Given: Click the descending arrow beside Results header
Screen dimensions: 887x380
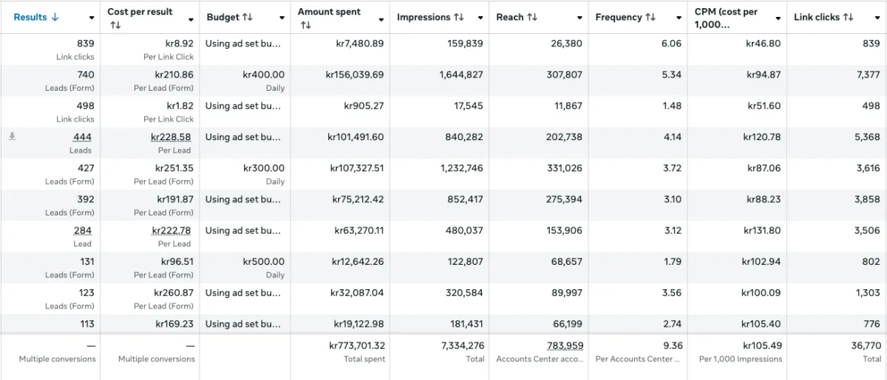Looking at the screenshot, I should tap(55, 17).
